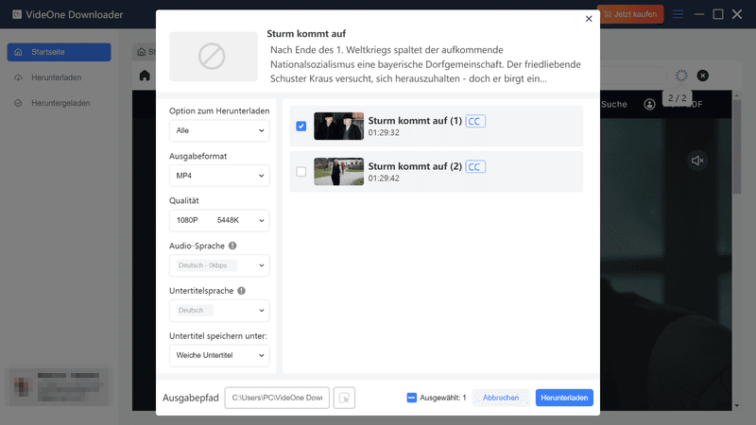
Task: Open the Ausgabeformat MP4 dropdown
Action: pos(219,176)
